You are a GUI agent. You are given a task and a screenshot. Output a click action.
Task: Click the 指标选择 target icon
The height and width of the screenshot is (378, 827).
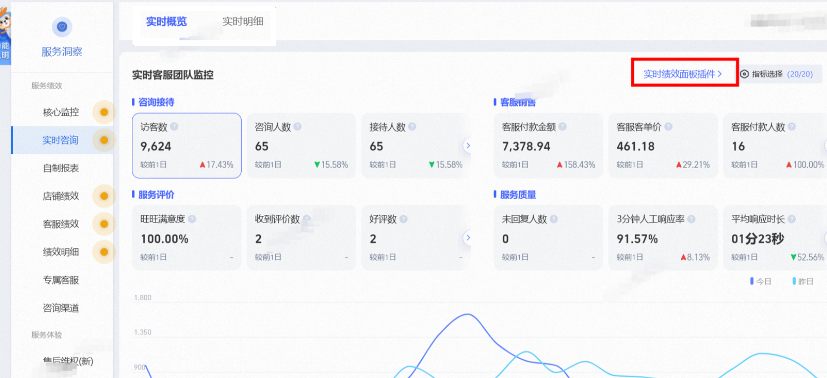tap(744, 74)
